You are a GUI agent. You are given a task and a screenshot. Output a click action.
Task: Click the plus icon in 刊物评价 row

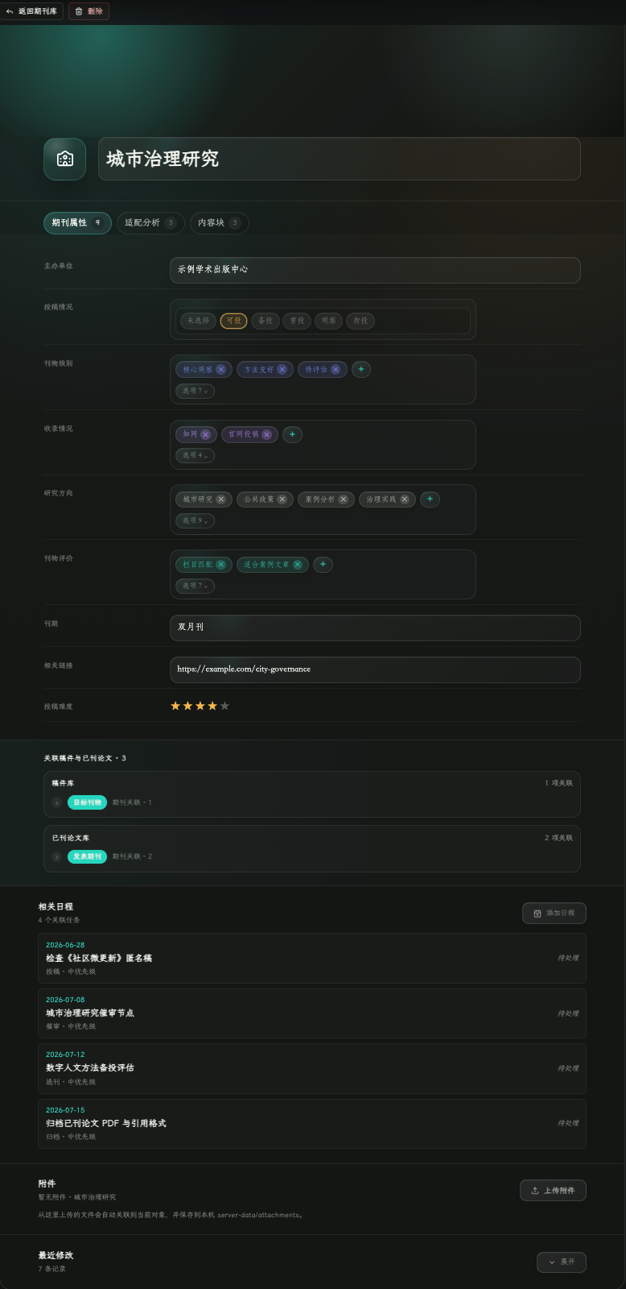[323, 565]
